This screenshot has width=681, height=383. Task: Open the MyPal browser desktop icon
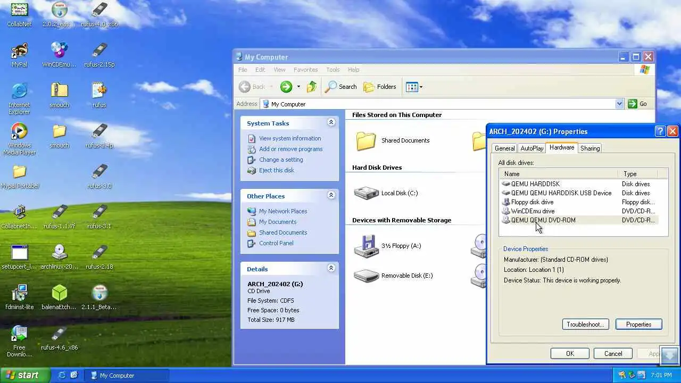click(x=19, y=55)
